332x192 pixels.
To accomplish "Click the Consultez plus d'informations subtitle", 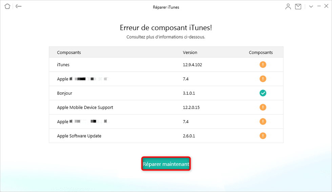I will click(x=166, y=37).
